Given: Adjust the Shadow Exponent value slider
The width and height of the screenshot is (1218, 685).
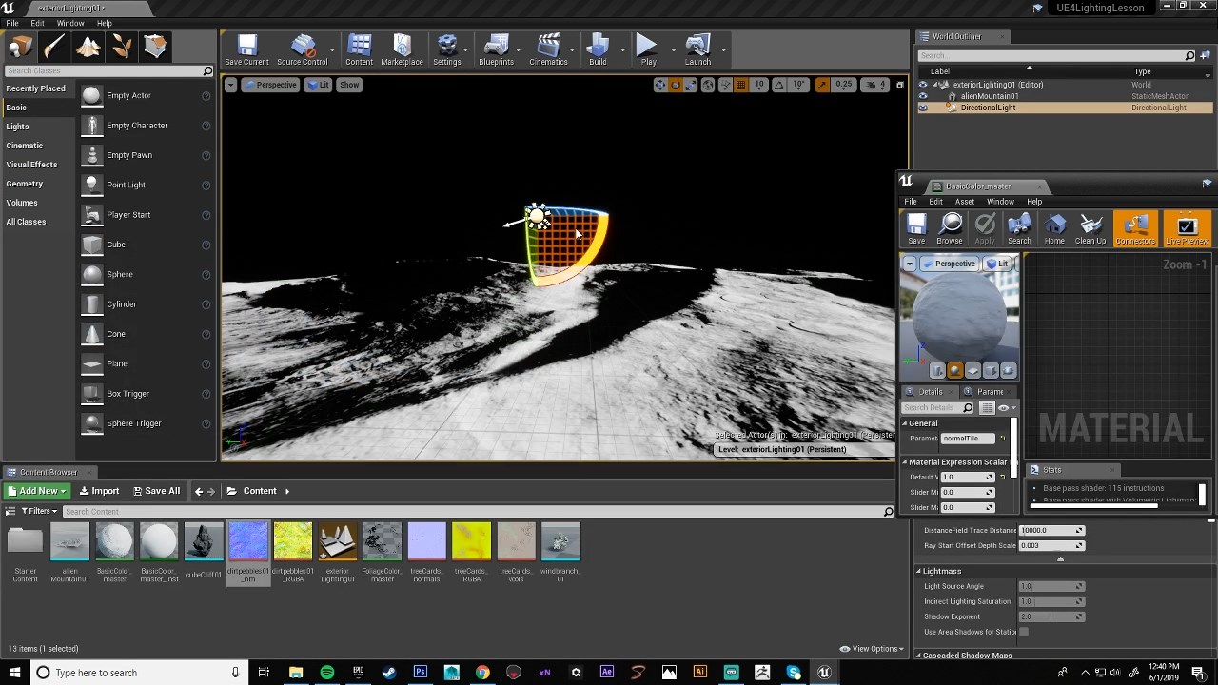Looking at the screenshot, I should [1051, 616].
